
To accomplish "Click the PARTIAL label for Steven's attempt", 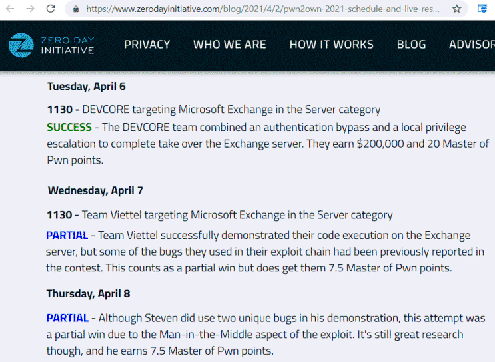I will [x=67, y=318].
